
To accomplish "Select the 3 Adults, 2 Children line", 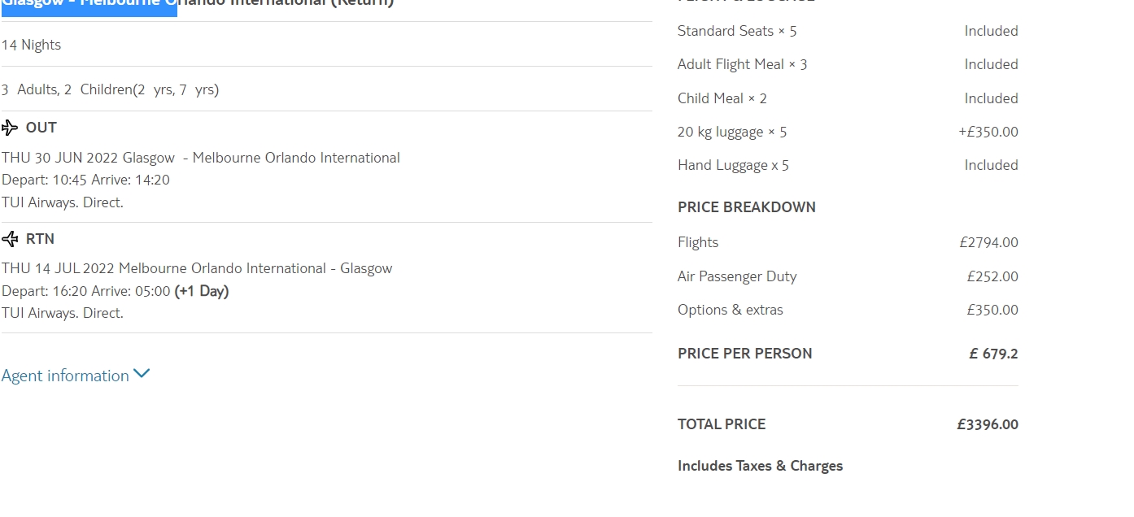I will (x=110, y=89).
